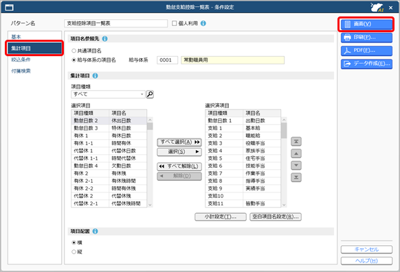Click info icon beside 項目配置
Image resolution: width=400 pixels, height=272 pixels.
click(95, 232)
